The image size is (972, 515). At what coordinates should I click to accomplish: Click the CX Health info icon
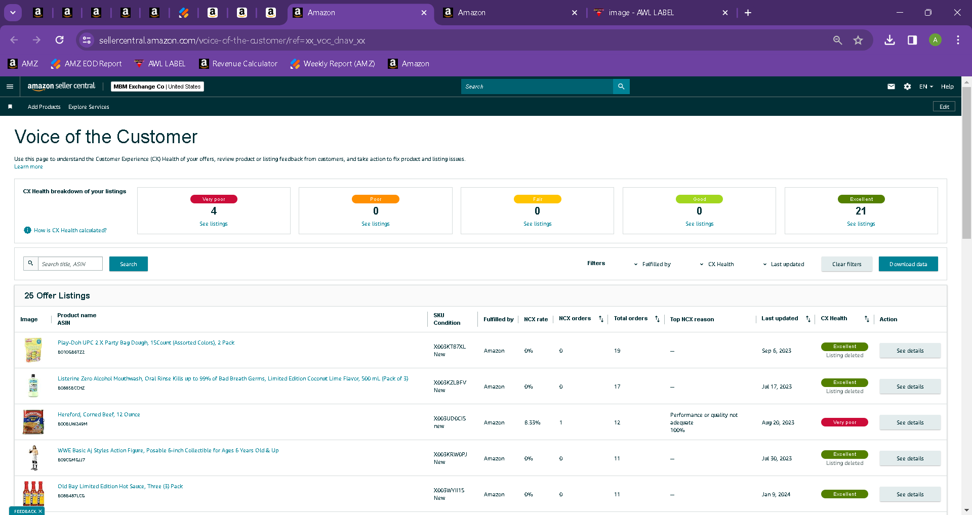click(27, 230)
